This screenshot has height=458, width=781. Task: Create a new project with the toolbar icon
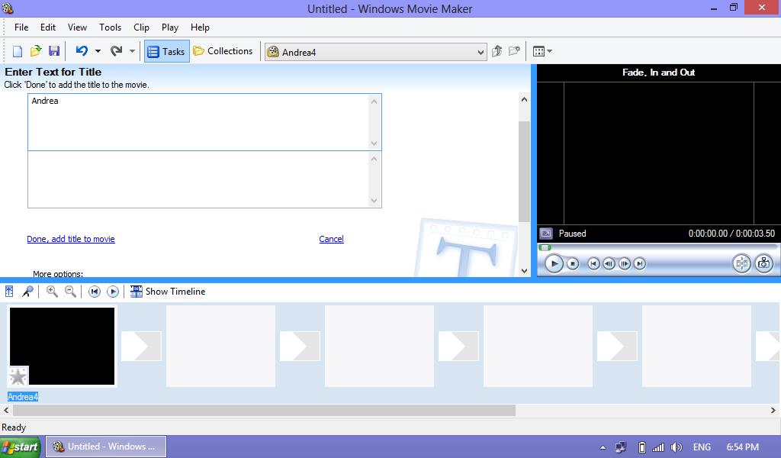point(18,51)
